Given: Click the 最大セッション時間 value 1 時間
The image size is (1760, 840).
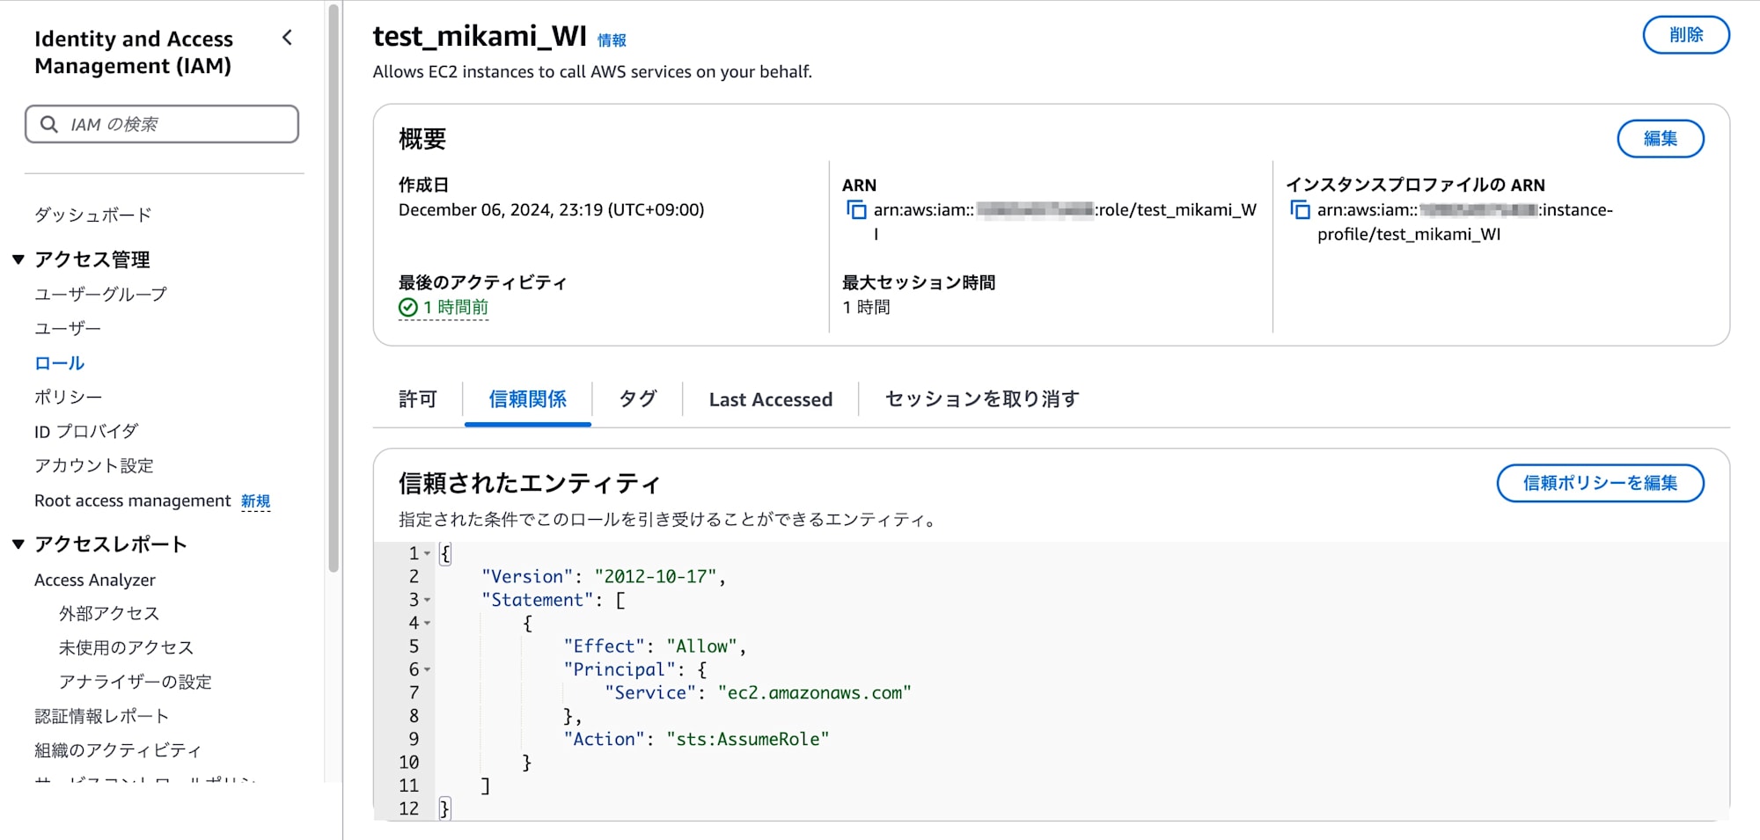Looking at the screenshot, I should tap(866, 307).
